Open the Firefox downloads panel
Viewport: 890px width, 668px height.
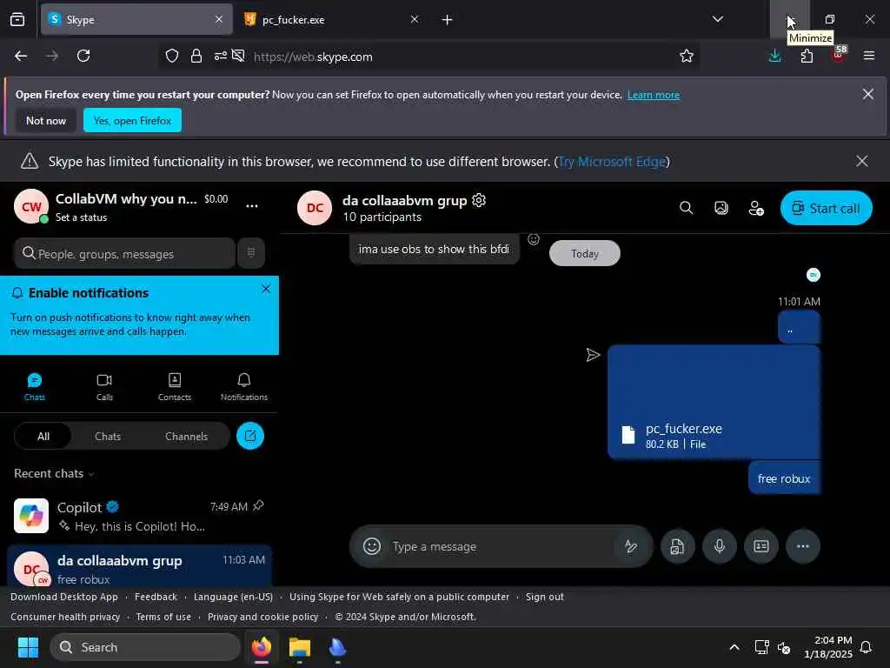click(774, 57)
